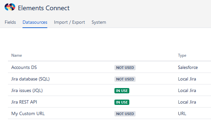The height and width of the screenshot is (124, 211).
Task: Click the URL type cell in last row
Action: click(x=182, y=113)
